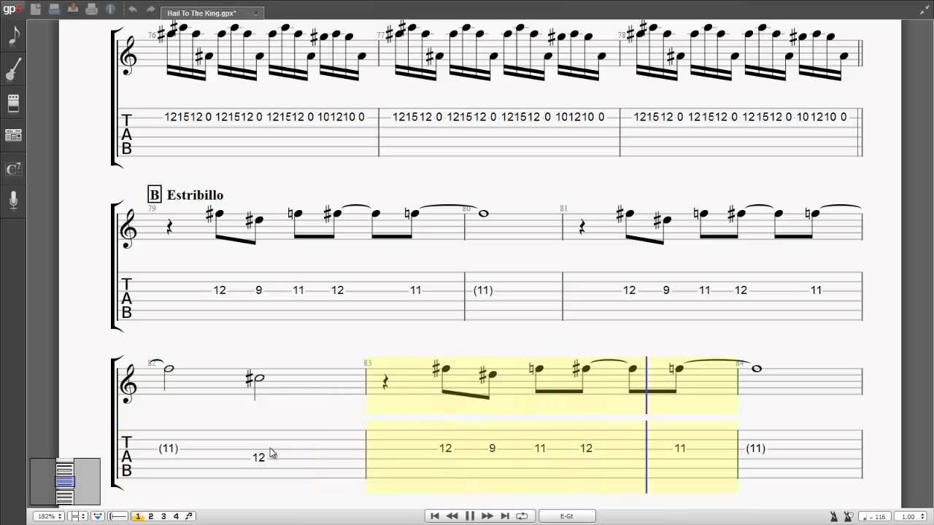Click the page navigator thumbnail
934x525 pixels.
tap(65, 481)
